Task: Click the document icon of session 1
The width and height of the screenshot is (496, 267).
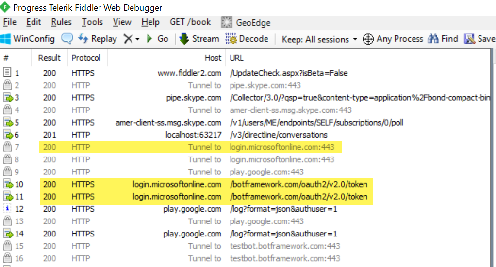Action: (x=7, y=72)
